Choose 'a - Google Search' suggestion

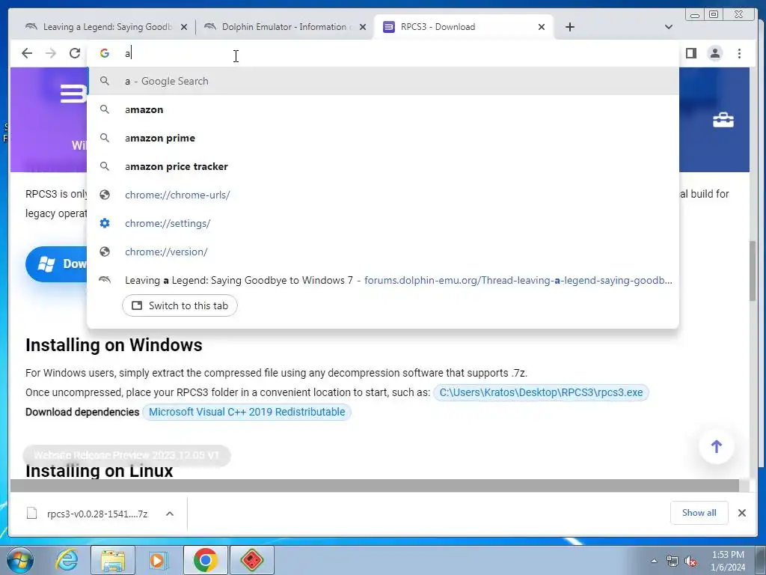point(383,81)
